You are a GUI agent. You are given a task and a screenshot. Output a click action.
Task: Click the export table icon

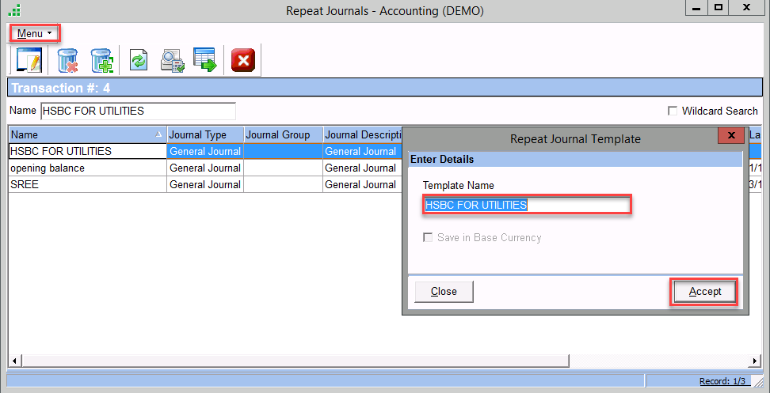[205, 61]
